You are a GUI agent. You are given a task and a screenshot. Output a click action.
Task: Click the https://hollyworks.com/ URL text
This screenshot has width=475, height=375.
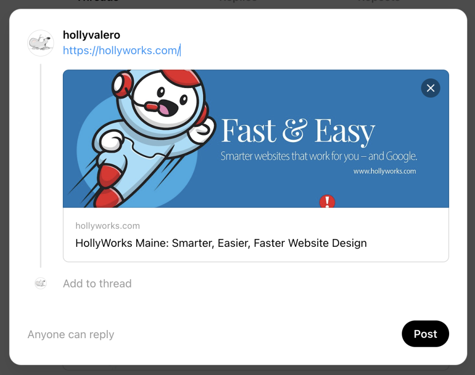point(121,51)
